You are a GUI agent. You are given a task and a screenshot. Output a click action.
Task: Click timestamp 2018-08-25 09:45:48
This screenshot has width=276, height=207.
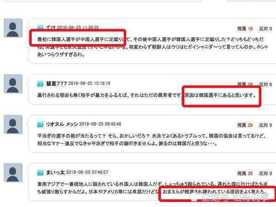tap(100, 124)
